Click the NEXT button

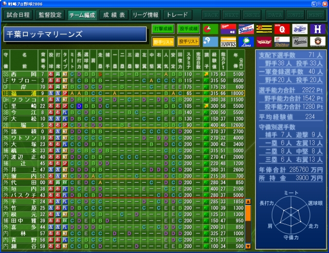232,15
